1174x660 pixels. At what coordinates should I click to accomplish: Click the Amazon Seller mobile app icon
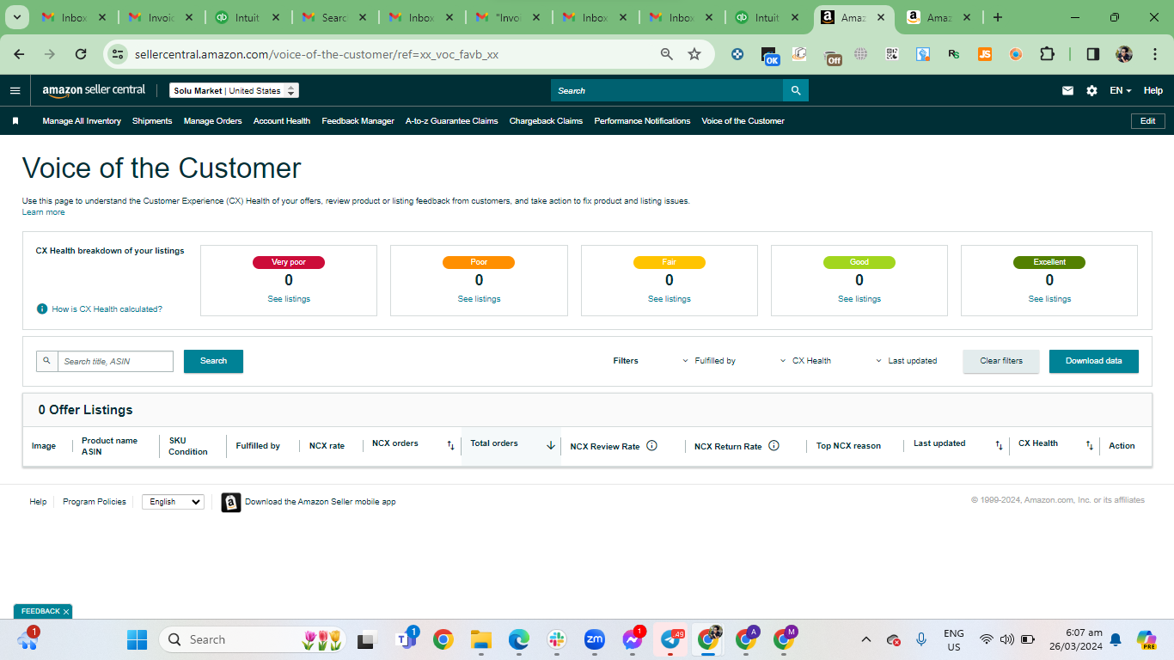(x=231, y=502)
